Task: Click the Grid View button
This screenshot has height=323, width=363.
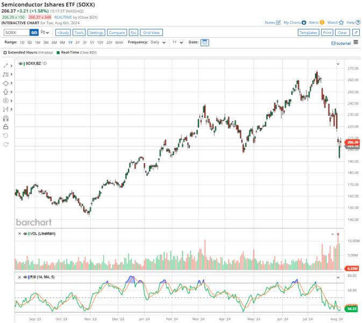Action: pos(152,32)
